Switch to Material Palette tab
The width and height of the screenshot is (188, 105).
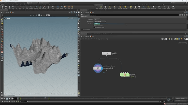click(x=97, y=34)
